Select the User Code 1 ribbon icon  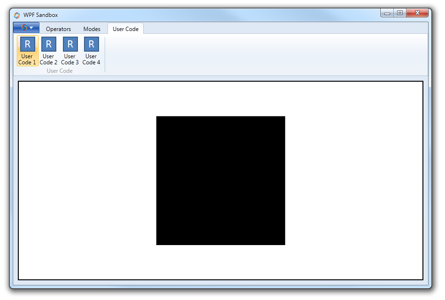tap(27, 50)
